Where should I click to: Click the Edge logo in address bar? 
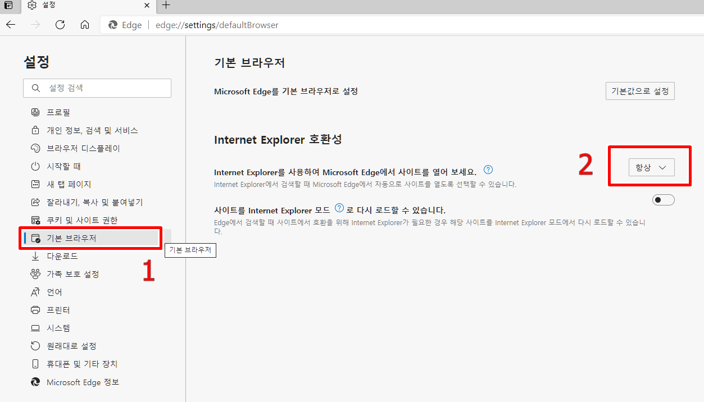[112, 25]
